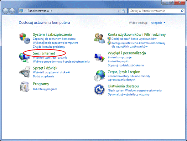Click Dopasuj rozdzielczość ekranu link
Screen dimensions: 187x141
(126, 65)
